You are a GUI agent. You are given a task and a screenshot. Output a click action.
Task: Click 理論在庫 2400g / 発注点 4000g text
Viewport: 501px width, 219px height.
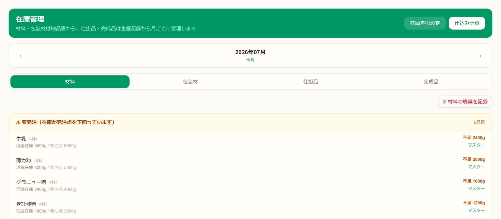pos(46,189)
